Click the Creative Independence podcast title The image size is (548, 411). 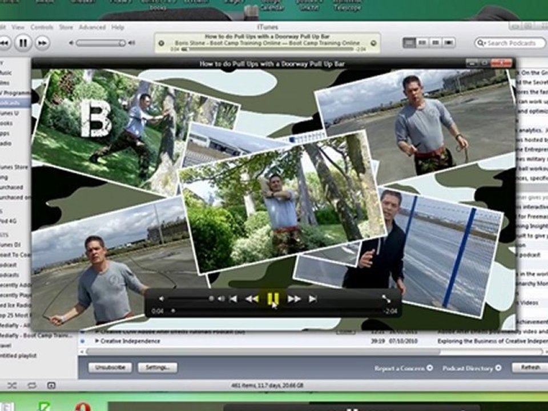click(130, 341)
